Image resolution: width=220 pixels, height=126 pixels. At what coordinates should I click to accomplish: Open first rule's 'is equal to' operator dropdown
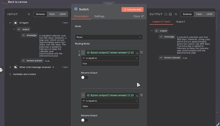point(110,58)
